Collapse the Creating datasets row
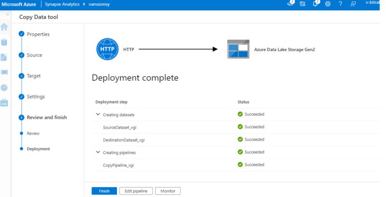Viewport: 386px width, 197px height. (x=98, y=115)
